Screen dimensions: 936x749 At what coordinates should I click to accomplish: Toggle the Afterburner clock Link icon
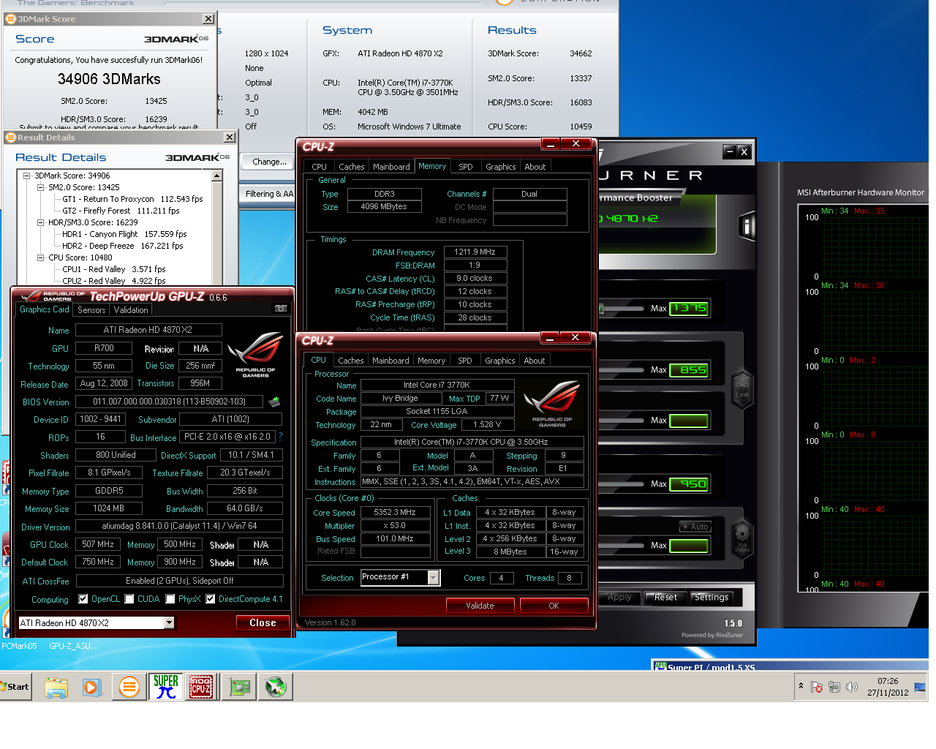point(742,389)
